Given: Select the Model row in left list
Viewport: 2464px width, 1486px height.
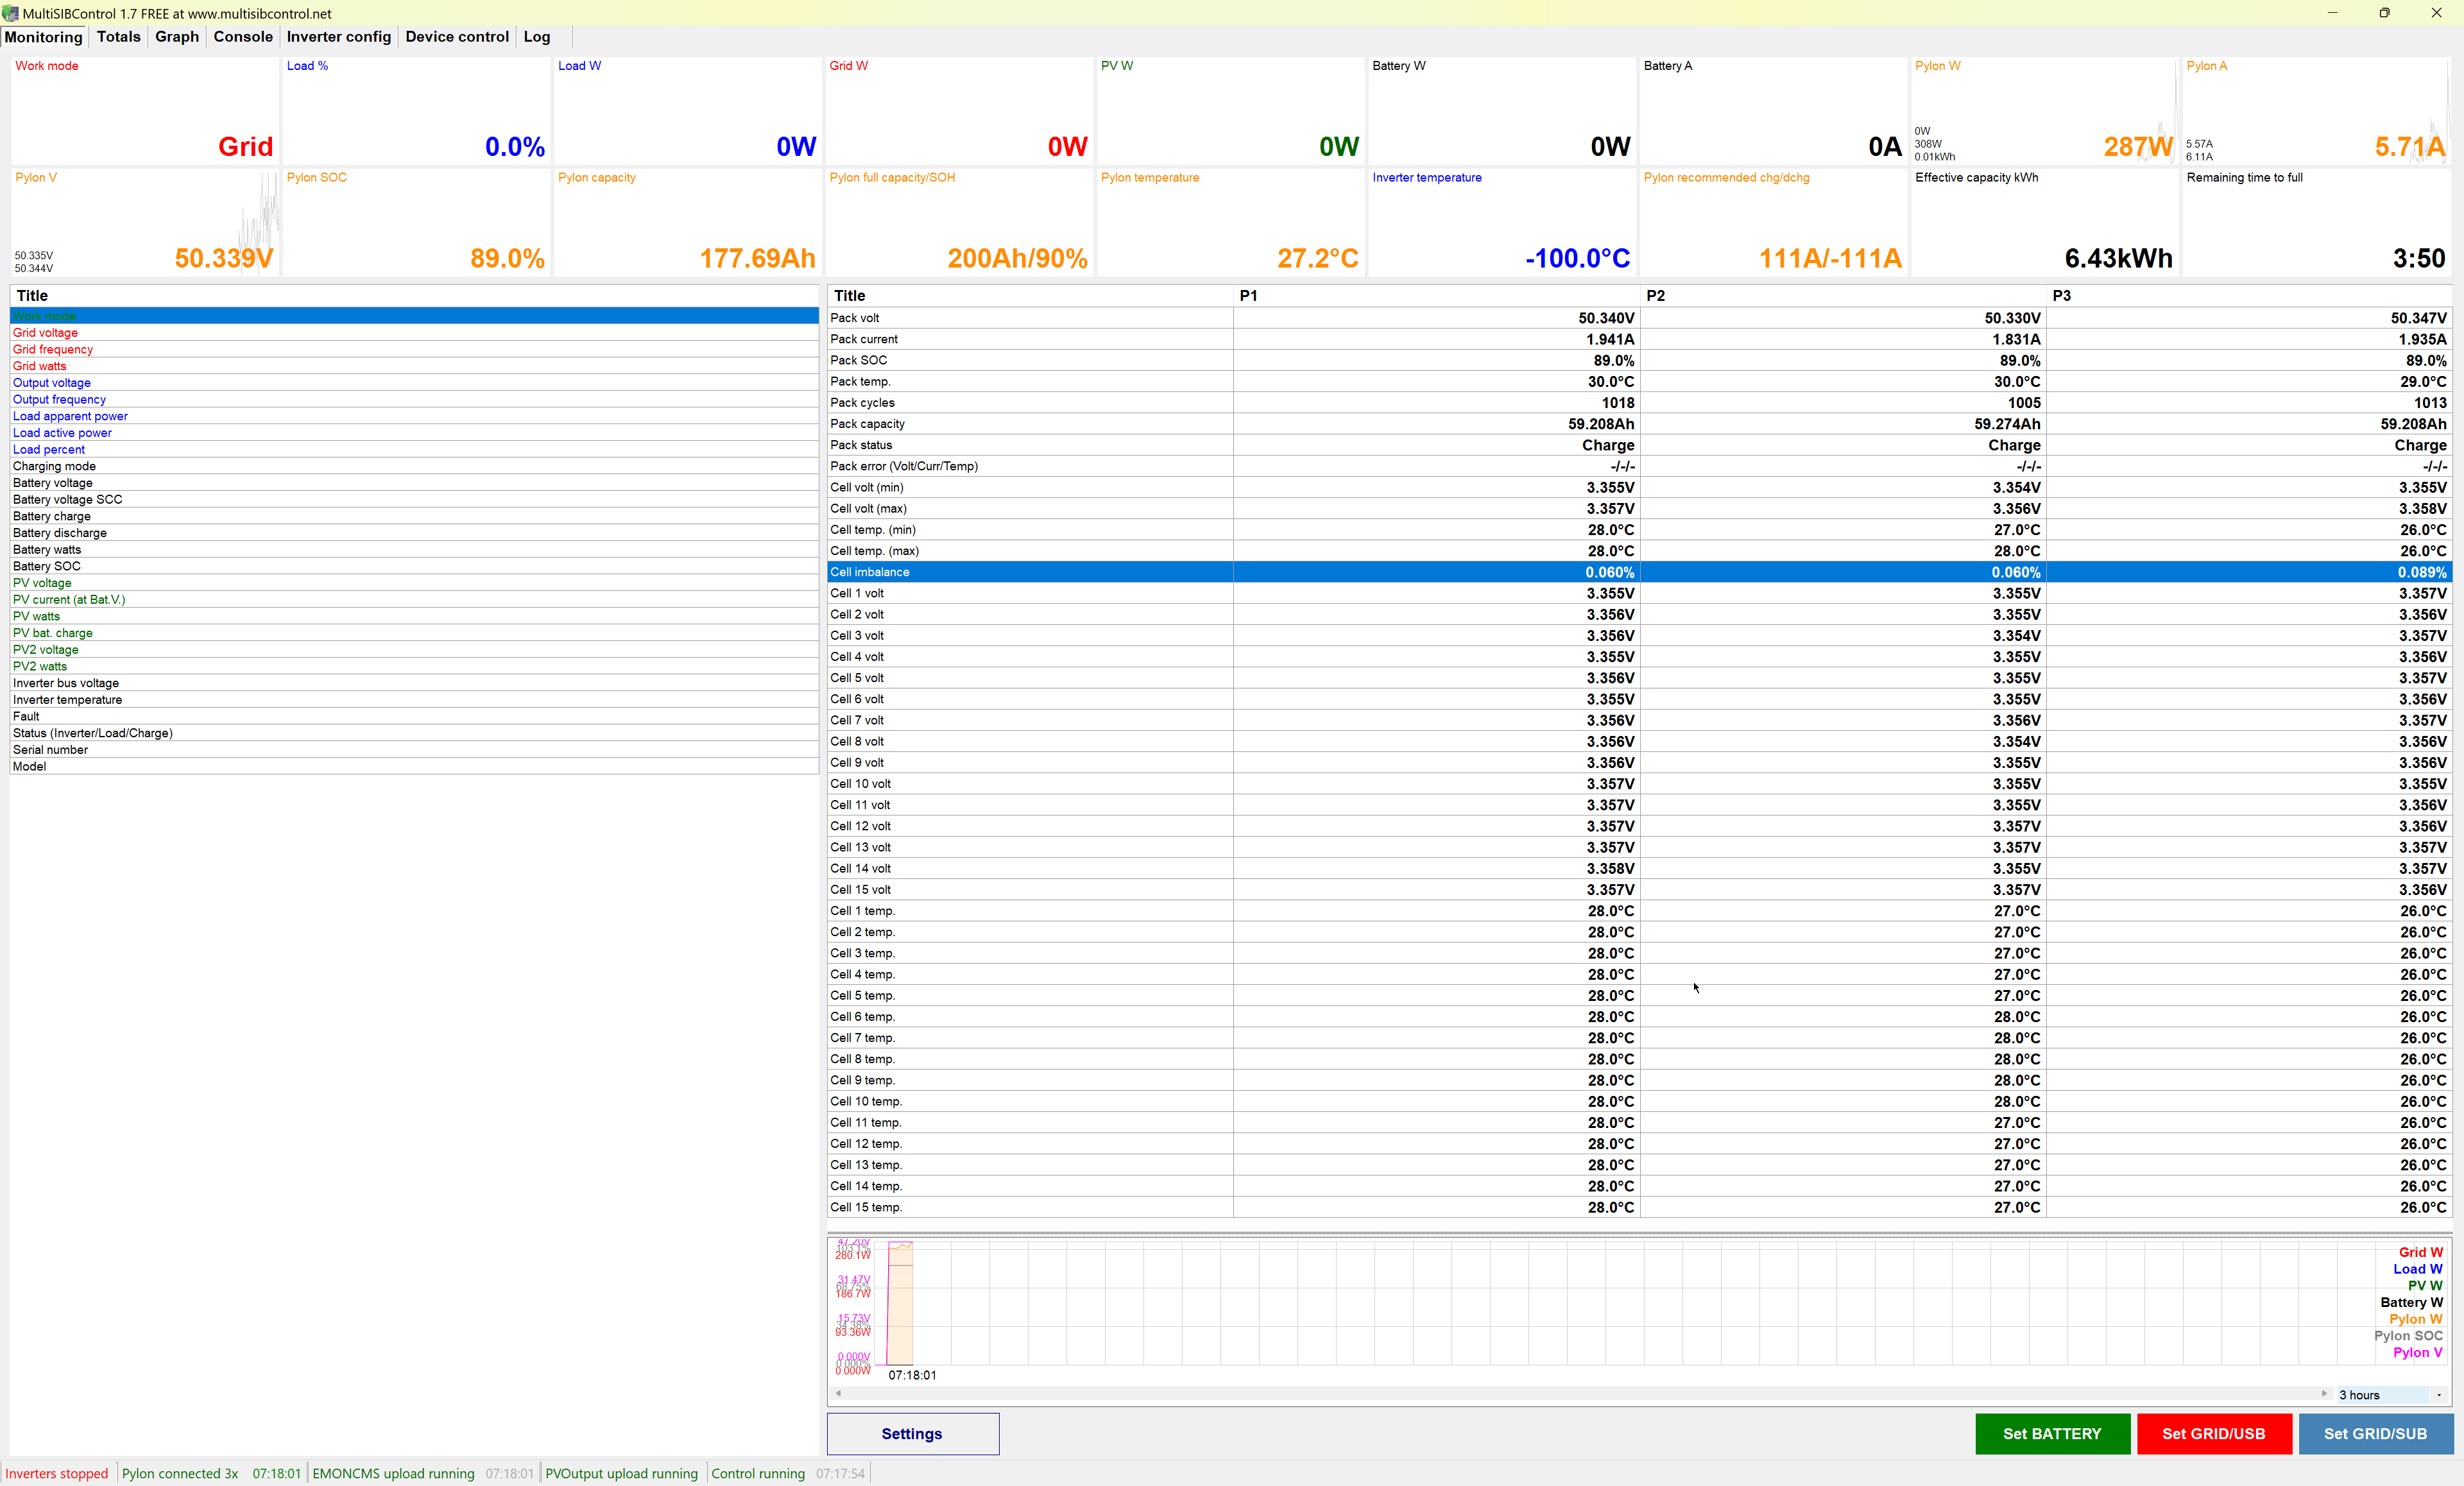Looking at the screenshot, I should point(414,767).
